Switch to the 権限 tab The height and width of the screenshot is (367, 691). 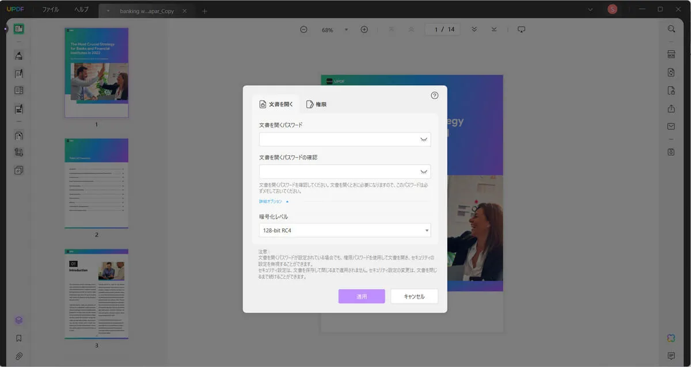pyautogui.click(x=317, y=104)
